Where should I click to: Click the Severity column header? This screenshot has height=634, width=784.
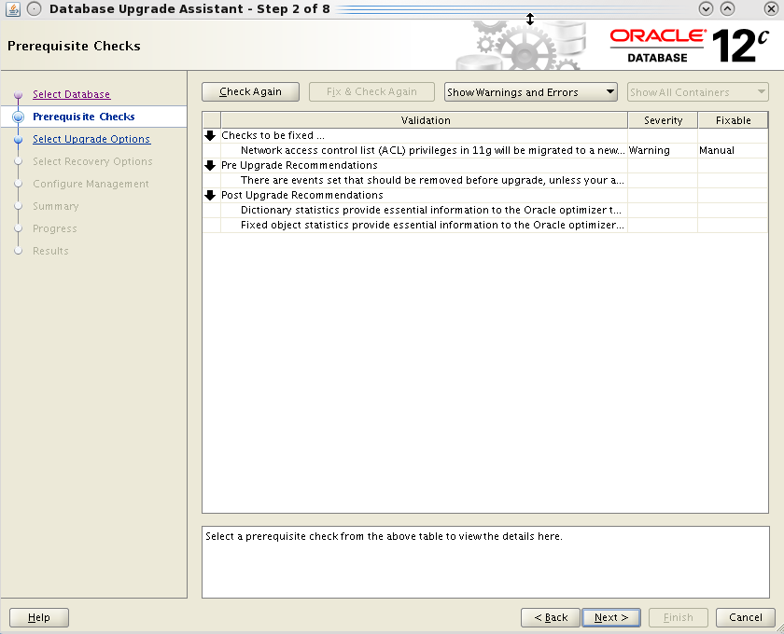(663, 119)
